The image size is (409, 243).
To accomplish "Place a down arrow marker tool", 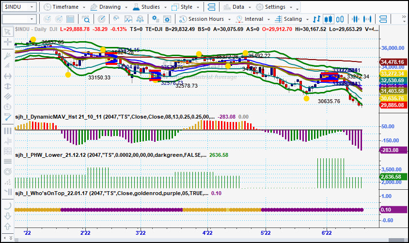I will [x=8, y=216].
